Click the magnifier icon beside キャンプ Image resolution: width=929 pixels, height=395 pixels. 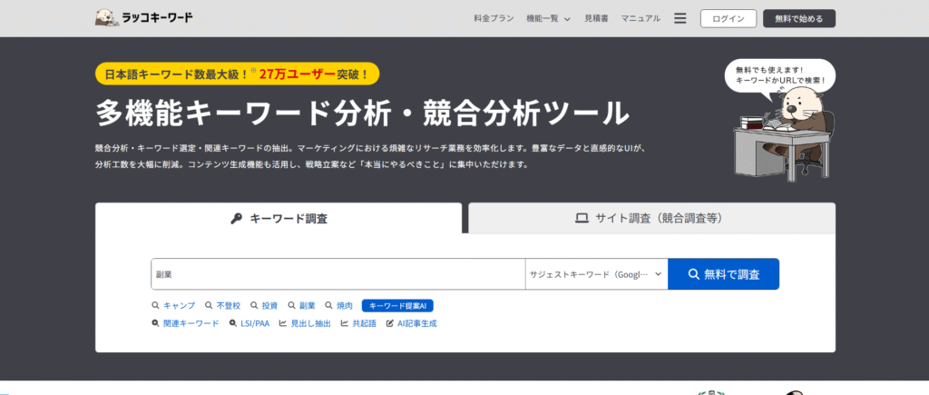click(x=156, y=306)
